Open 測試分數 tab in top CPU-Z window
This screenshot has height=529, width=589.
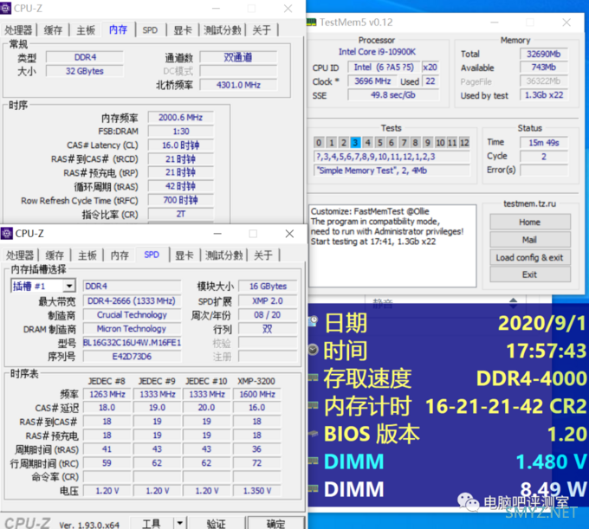pyautogui.click(x=223, y=30)
